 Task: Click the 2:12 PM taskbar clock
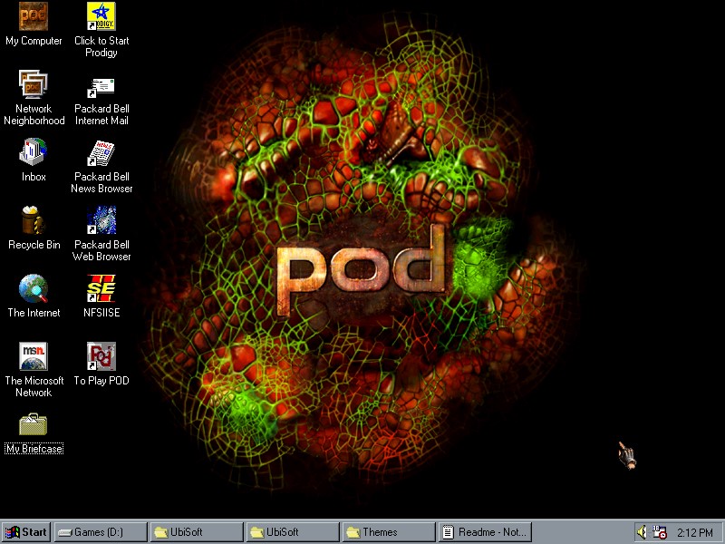tap(695, 532)
